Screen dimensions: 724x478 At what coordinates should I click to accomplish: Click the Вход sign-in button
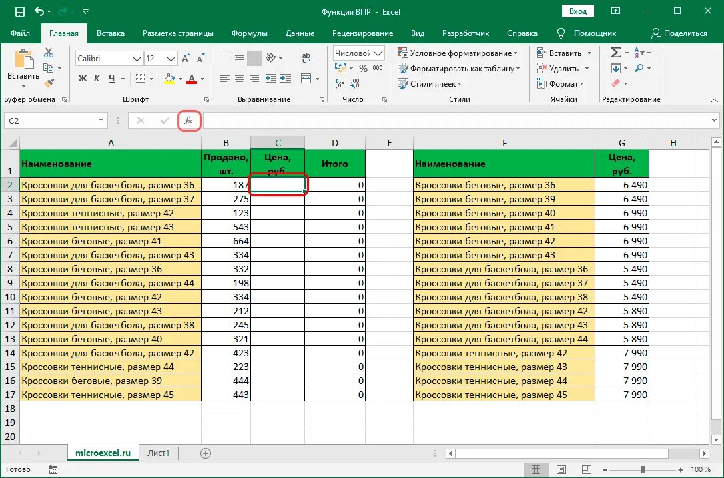point(578,11)
